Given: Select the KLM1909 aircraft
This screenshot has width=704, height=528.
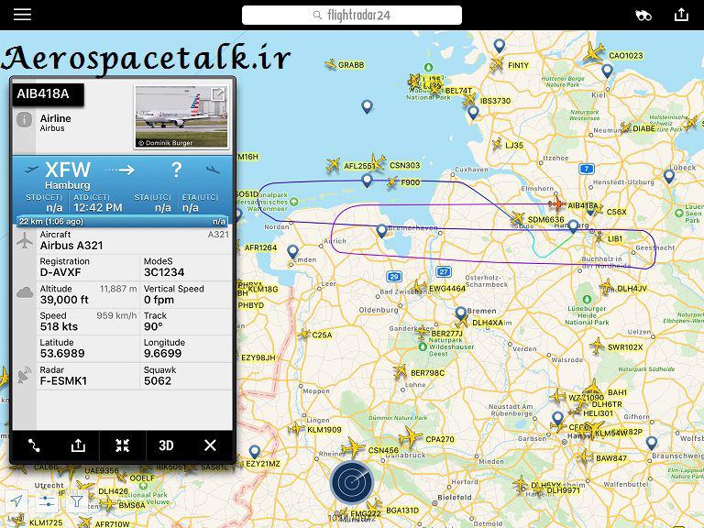Looking at the screenshot, I should click(296, 429).
